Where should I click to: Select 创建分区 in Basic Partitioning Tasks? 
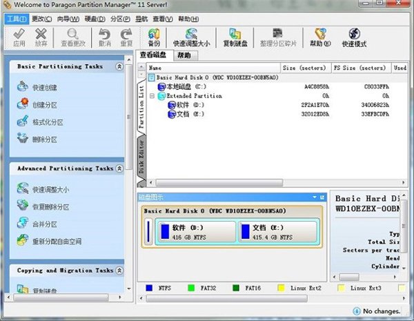tap(44, 106)
